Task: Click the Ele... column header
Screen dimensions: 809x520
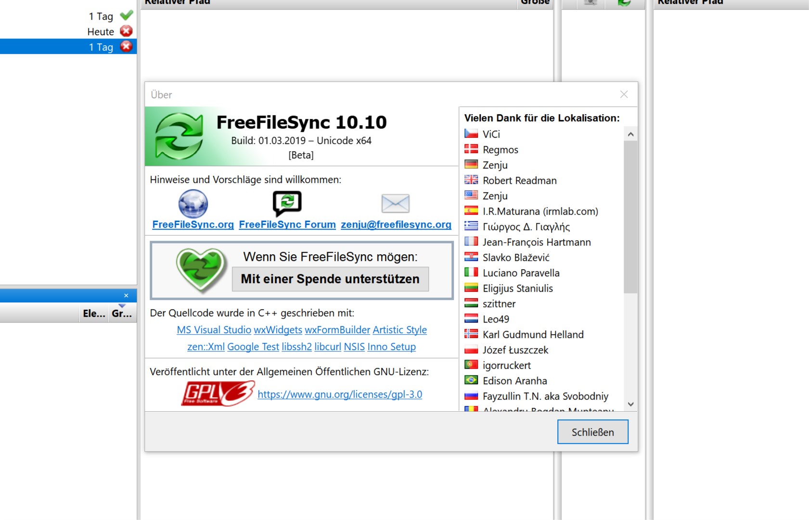Action: click(94, 313)
